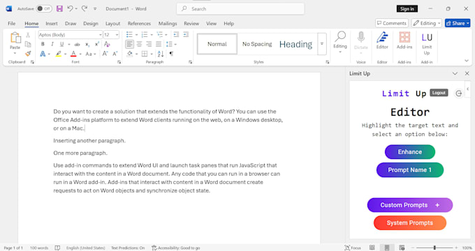Open the Add-ins gallery
Screen dimensions: 475x251
pyautogui.click(x=404, y=40)
